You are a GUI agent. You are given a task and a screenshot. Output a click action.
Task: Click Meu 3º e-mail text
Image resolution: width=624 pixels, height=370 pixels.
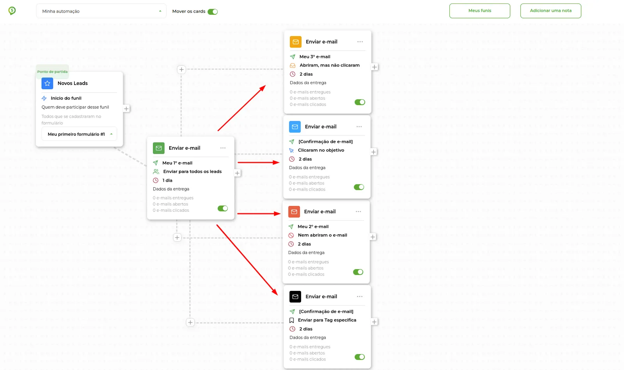pos(315,57)
